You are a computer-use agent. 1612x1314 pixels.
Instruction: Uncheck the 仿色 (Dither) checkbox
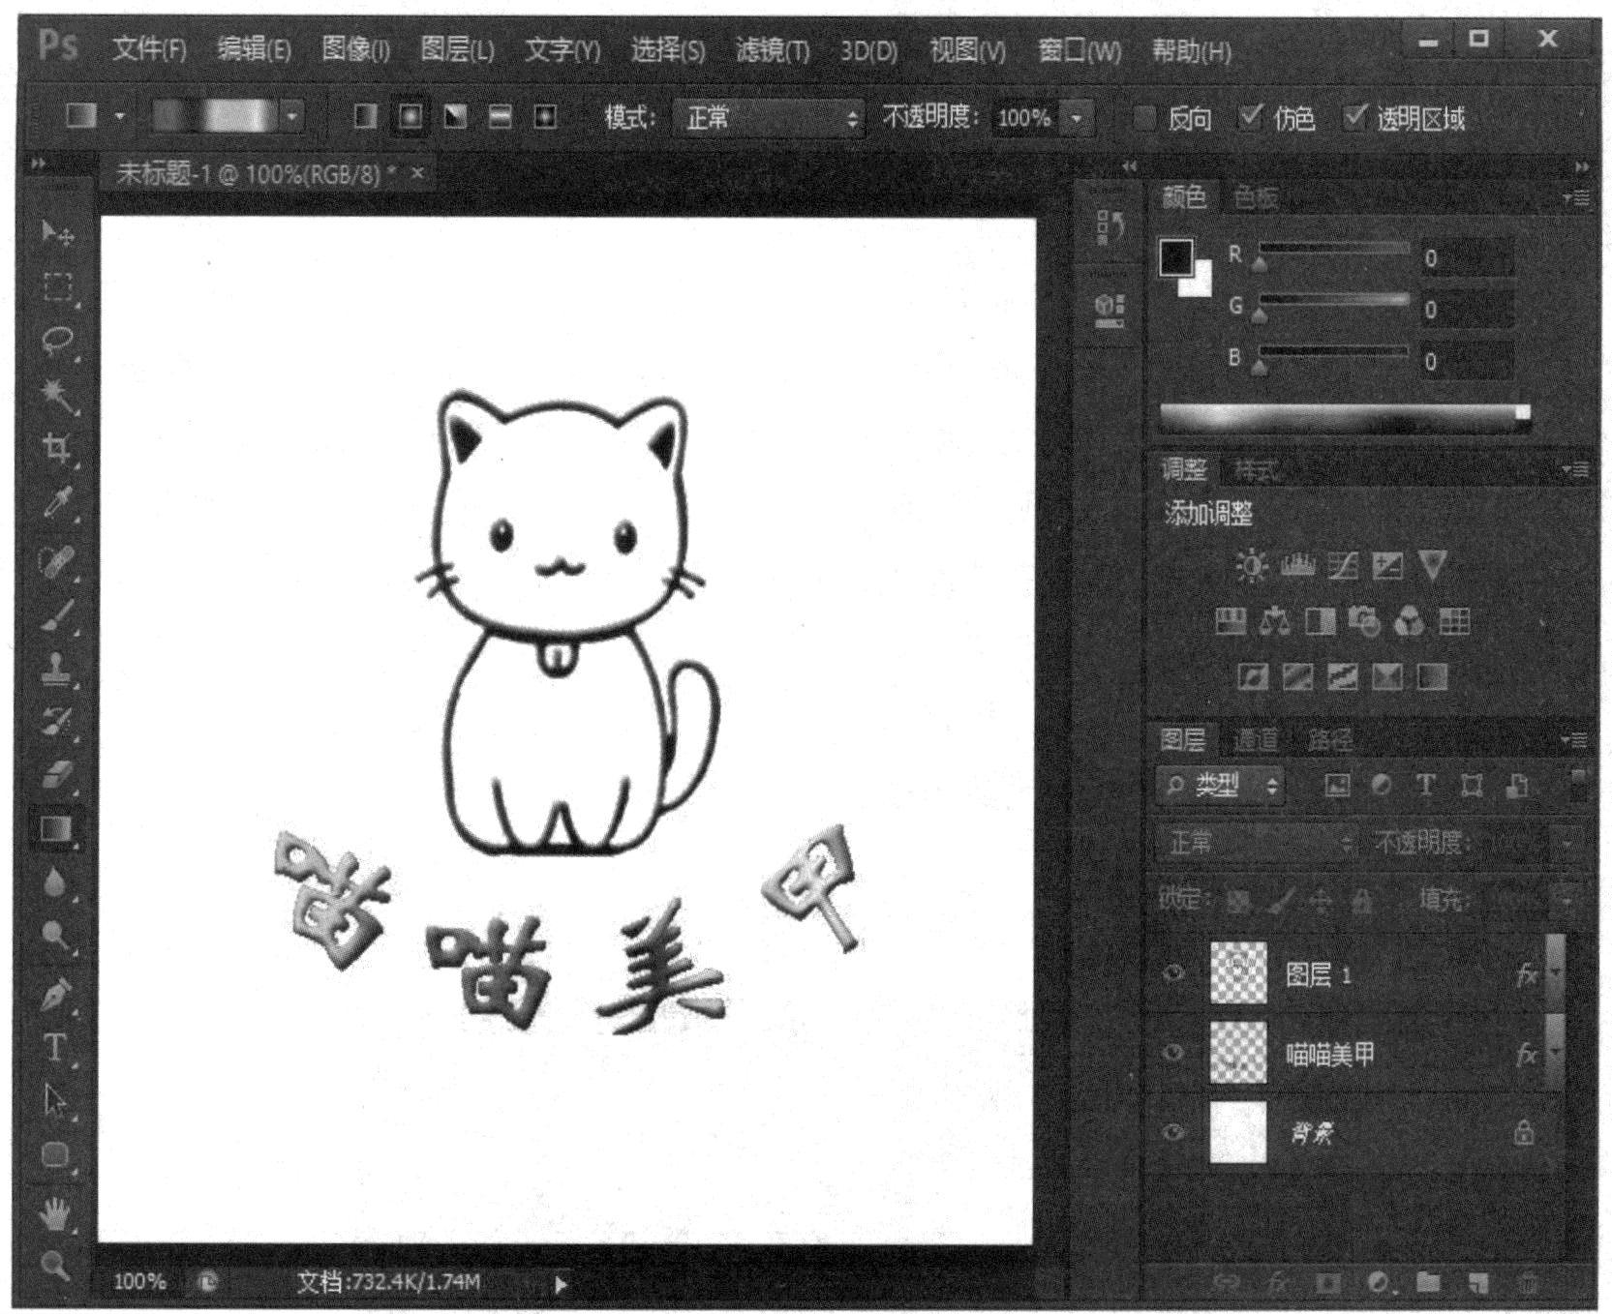(x=1251, y=118)
